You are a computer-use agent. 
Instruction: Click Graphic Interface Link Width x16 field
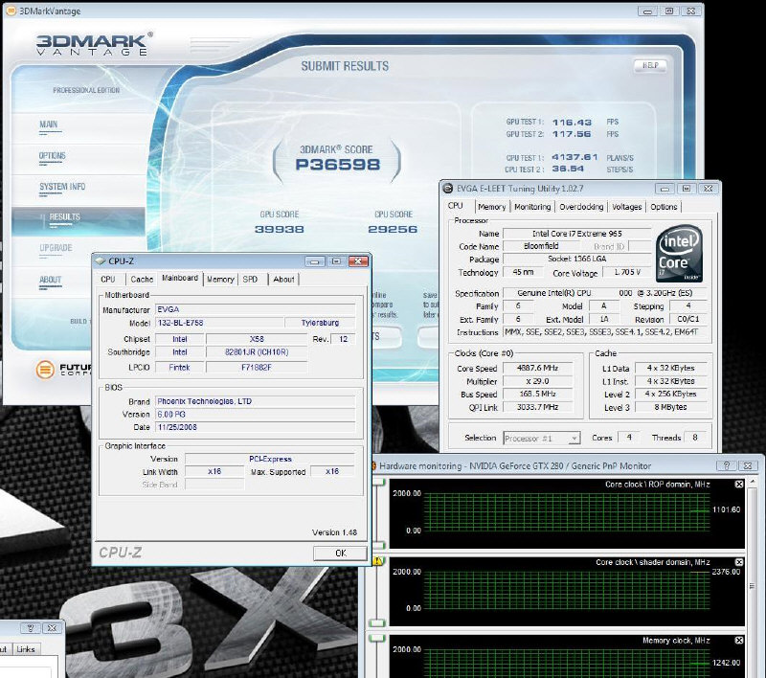click(x=214, y=471)
